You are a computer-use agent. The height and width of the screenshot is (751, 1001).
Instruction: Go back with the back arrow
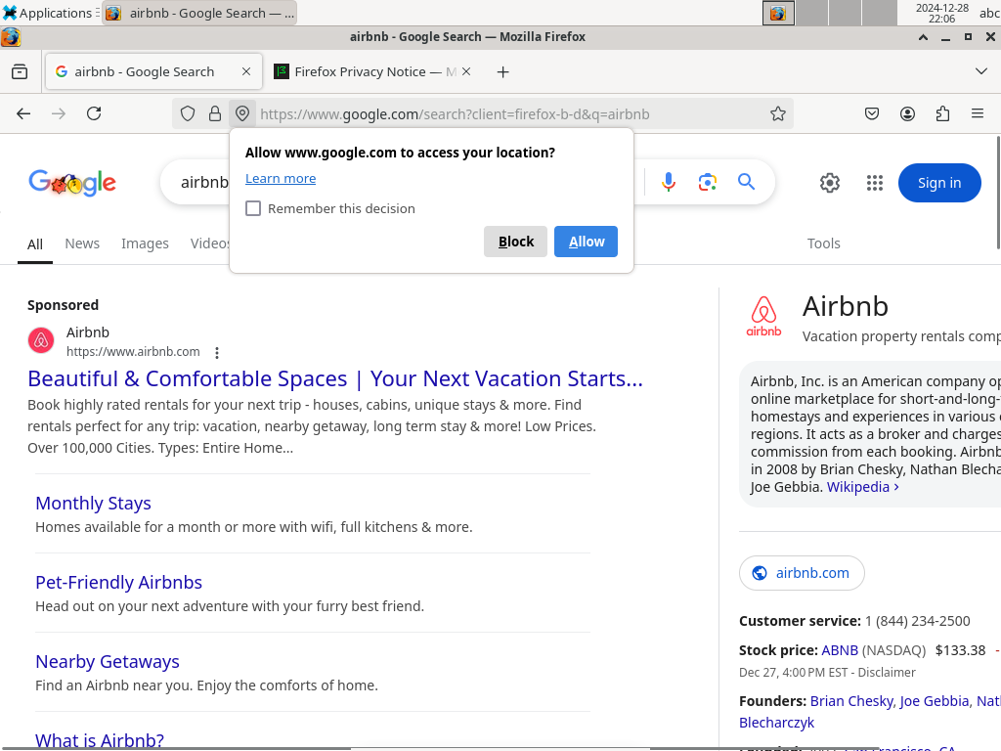(x=23, y=113)
